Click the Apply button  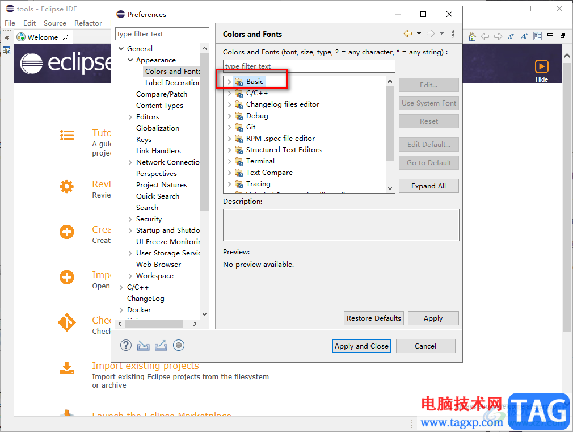point(433,318)
